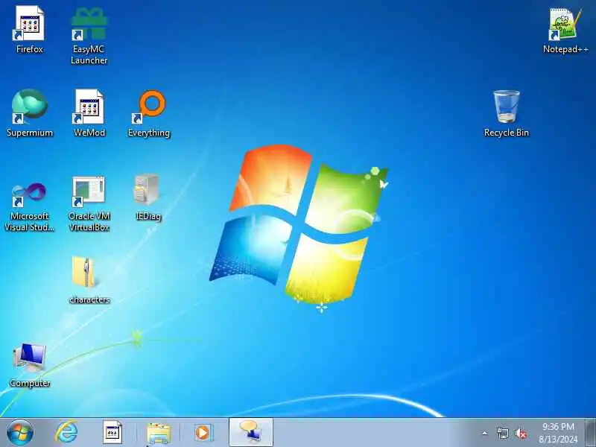The height and width of the screenshot is (447, 596).
Task: Open the Windows Start menu orb
Action: click(x=20, y=433)
